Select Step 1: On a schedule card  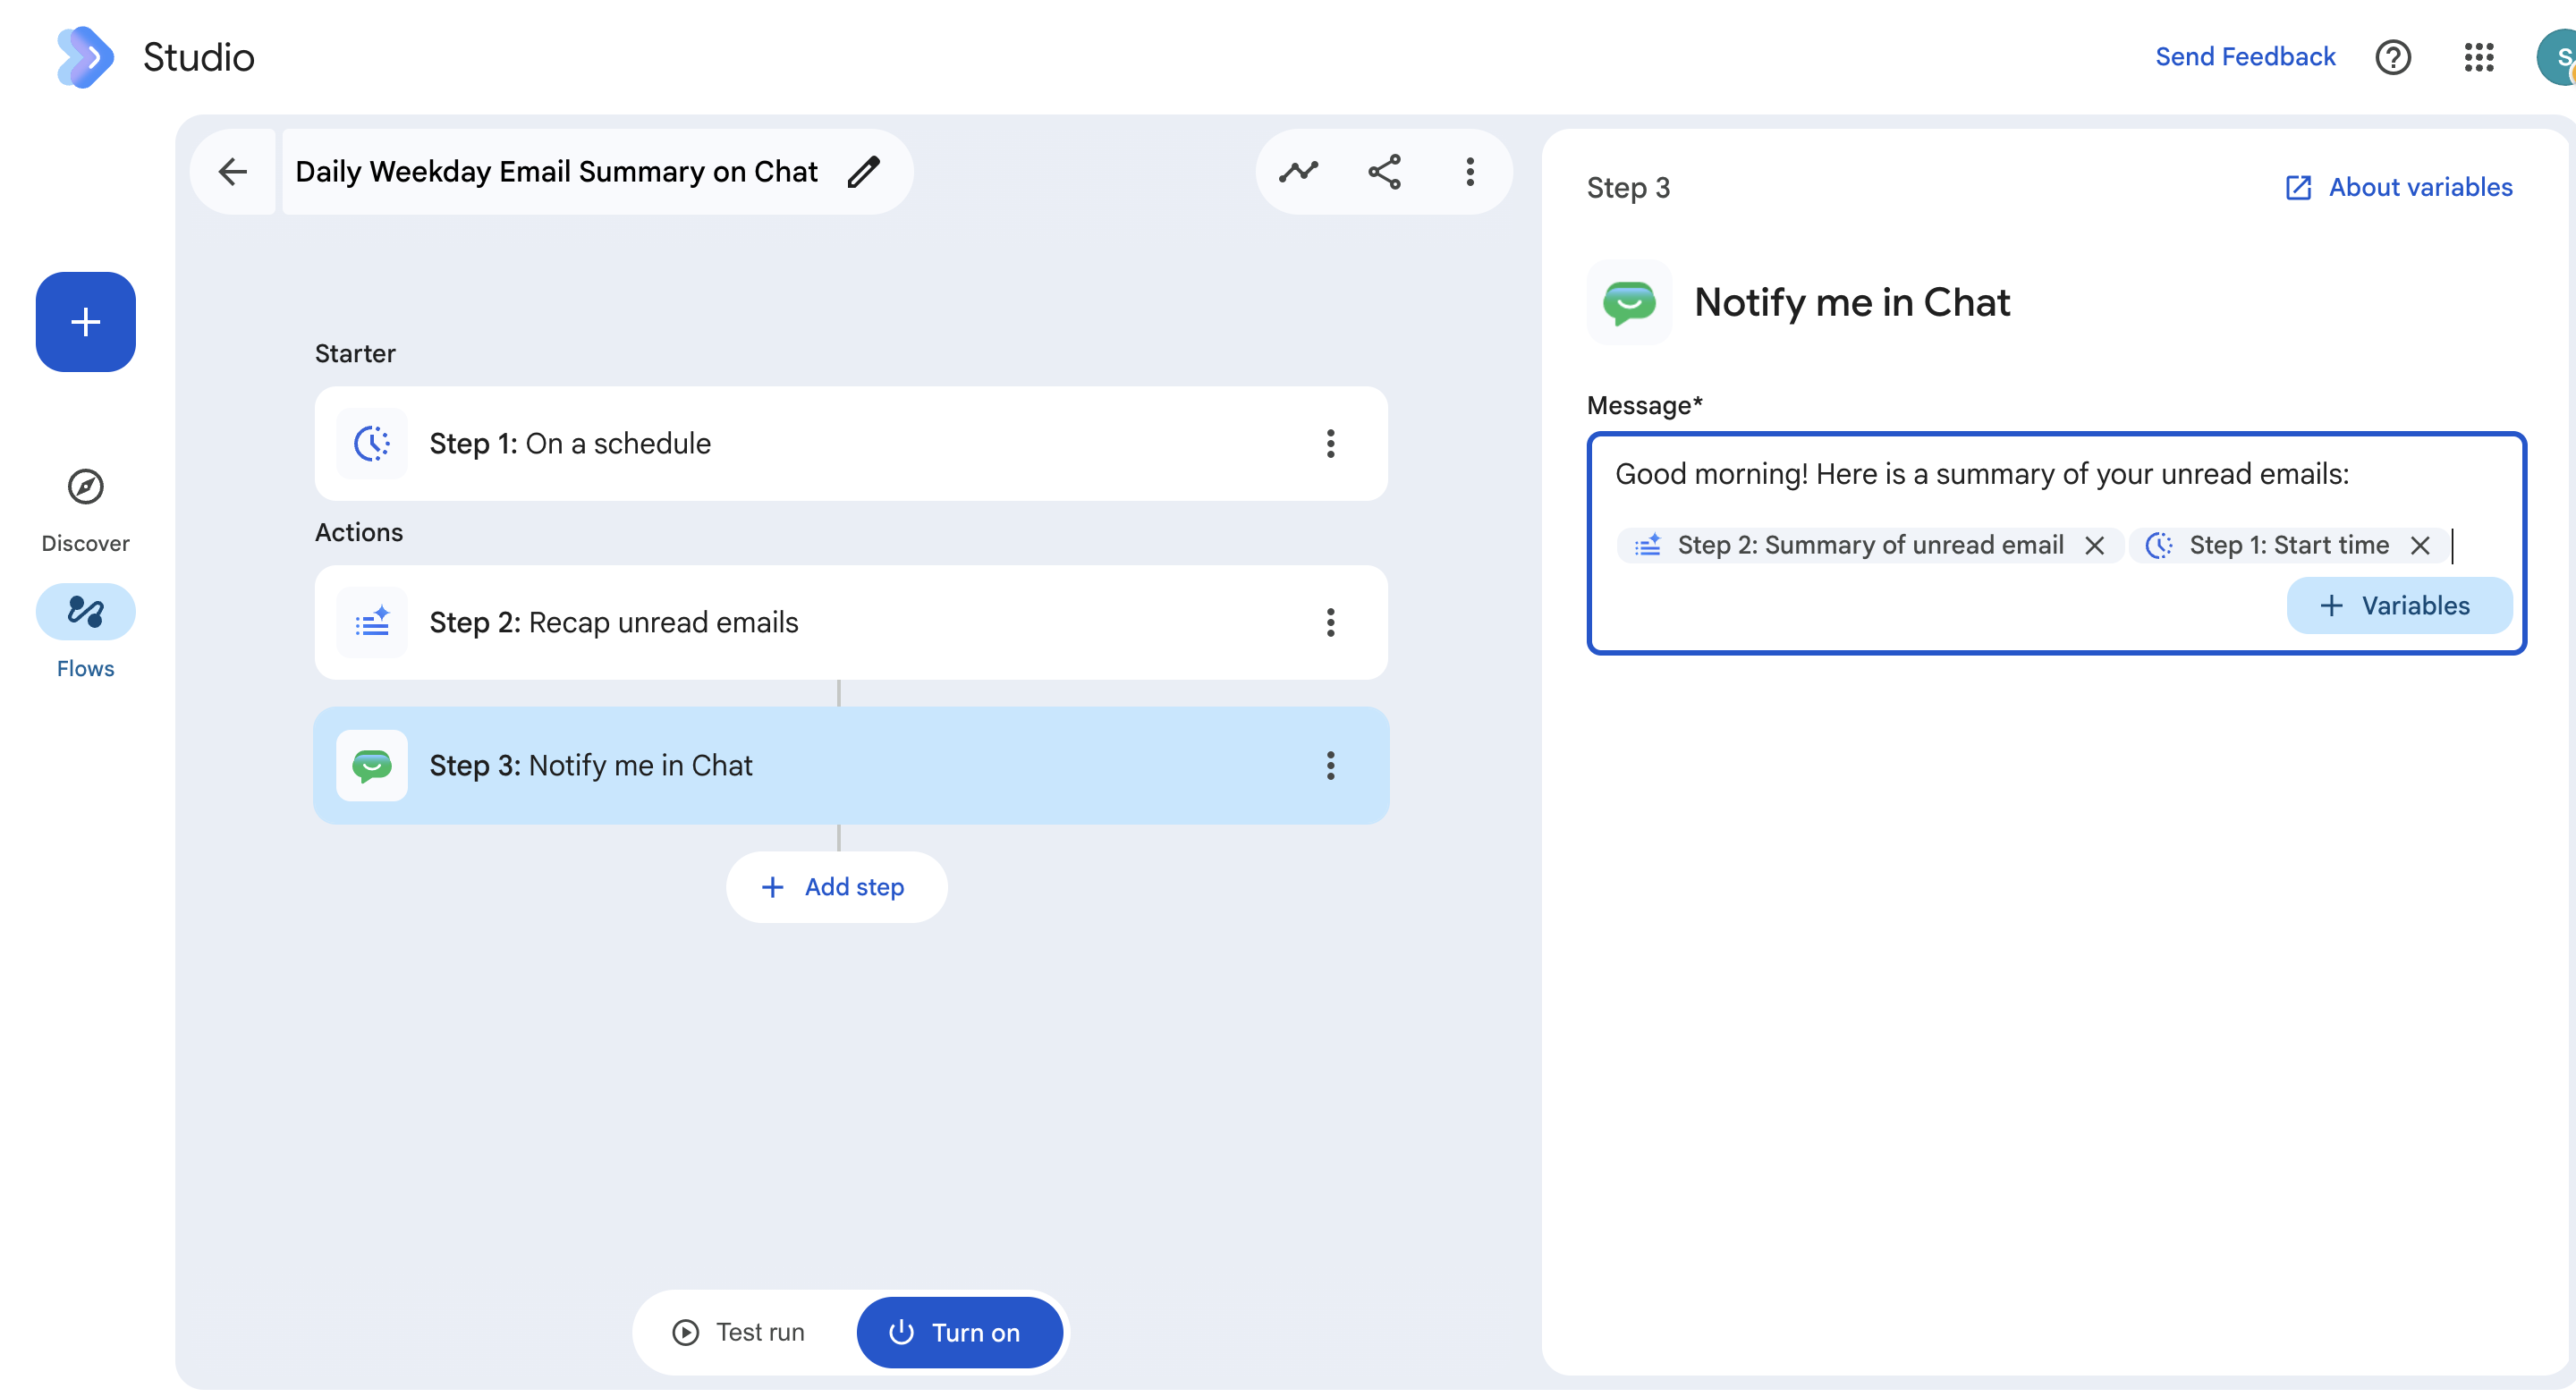pyautogui.click(x=851, y=443)
